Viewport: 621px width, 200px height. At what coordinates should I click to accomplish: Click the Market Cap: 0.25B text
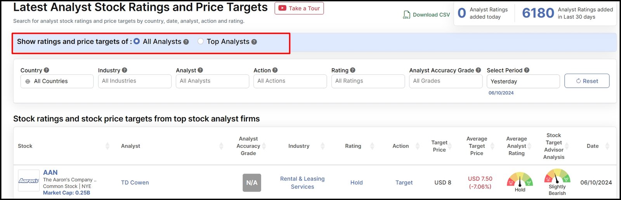coord(66,193)
